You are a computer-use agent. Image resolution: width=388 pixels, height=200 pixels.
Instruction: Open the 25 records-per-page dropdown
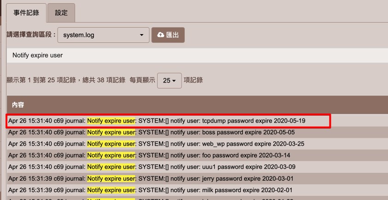[169, 81]
